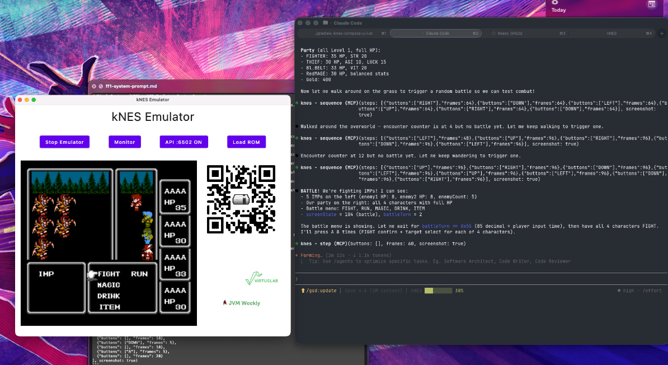Add a new terminal tab with plus

(x=662, y=33)
